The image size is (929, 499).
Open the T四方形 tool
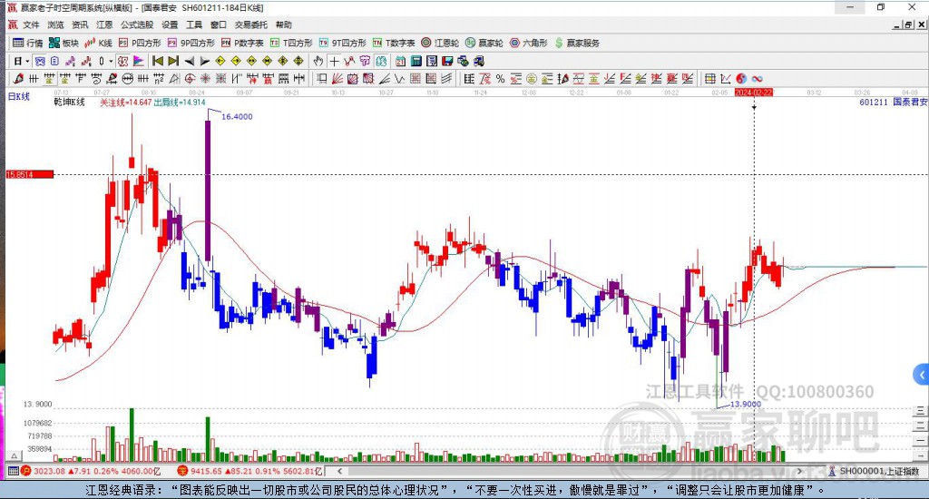[291, 43]
